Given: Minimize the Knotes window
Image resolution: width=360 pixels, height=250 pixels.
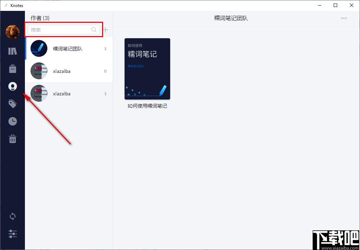Looking at the screenshot, I should (x=319, y=6).
